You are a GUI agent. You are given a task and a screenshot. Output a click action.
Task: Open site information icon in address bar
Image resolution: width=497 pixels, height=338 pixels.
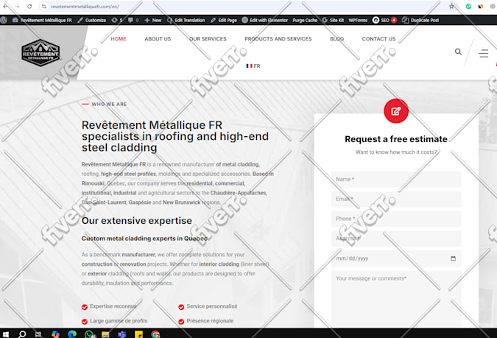click(44, 7)
